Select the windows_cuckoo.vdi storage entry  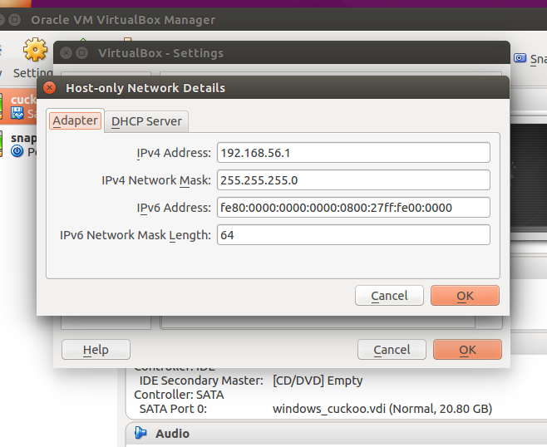382,409
